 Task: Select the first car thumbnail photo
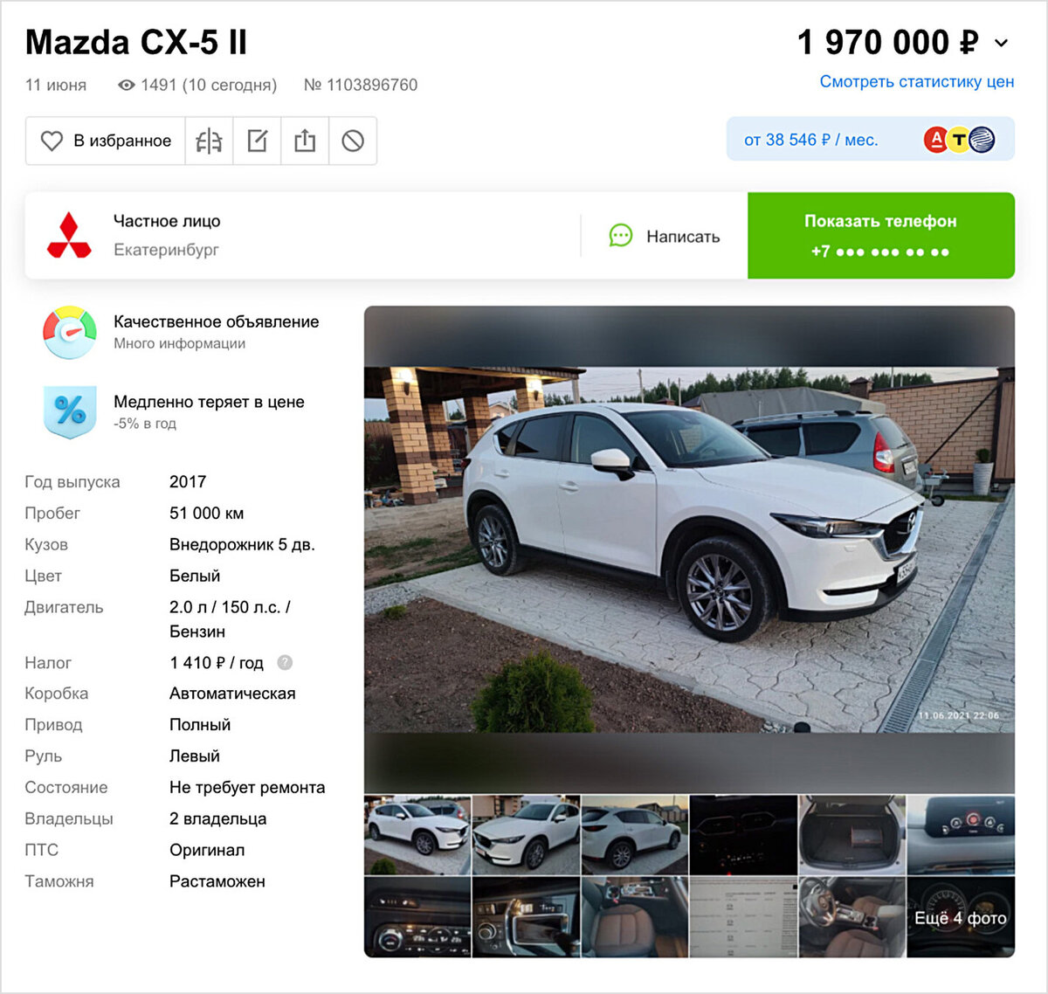tap(417, 835)
